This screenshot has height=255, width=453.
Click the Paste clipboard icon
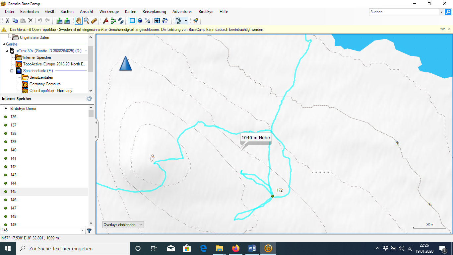[23, 21]
